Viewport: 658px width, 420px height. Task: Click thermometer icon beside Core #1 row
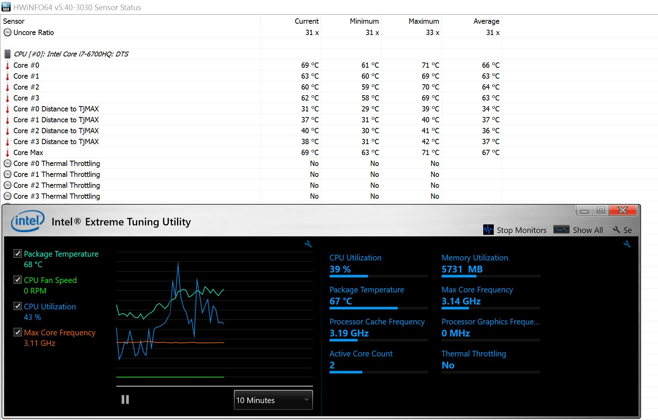(x=7, y=76)
